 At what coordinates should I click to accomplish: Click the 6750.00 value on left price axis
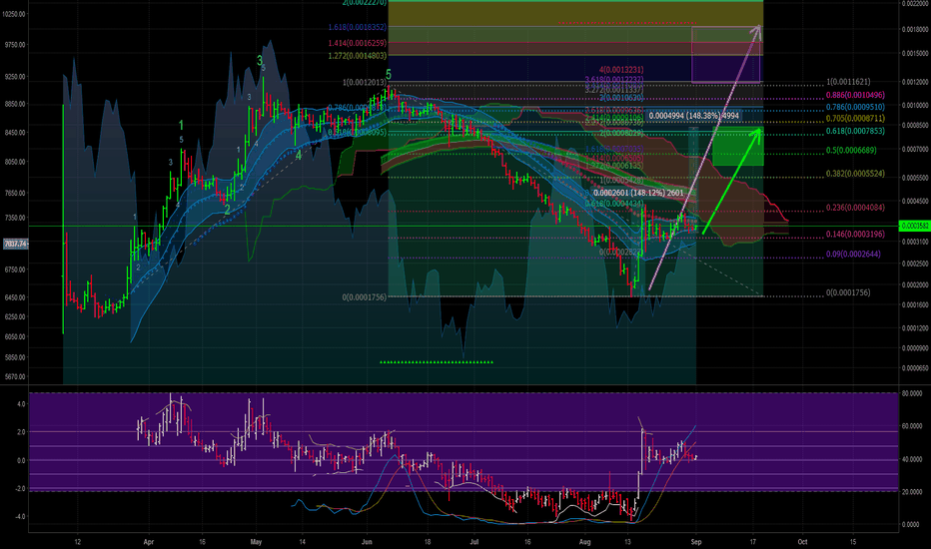pos(15,271)
